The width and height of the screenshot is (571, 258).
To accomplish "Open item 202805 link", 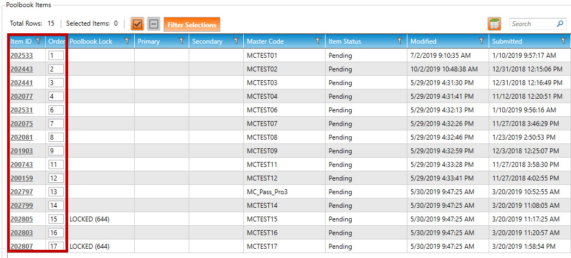I will pos(21,219).
